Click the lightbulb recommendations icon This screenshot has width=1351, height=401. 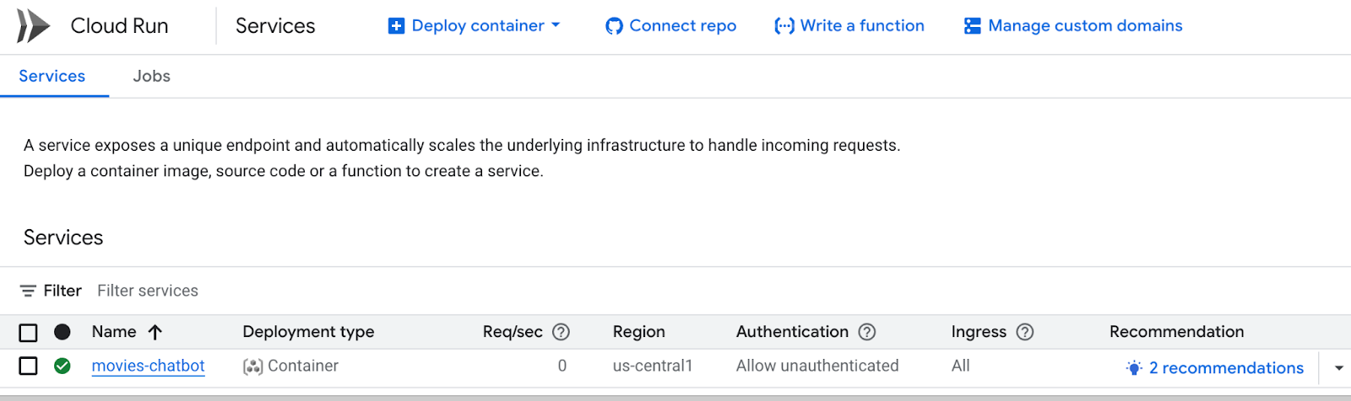(1134, 368)
